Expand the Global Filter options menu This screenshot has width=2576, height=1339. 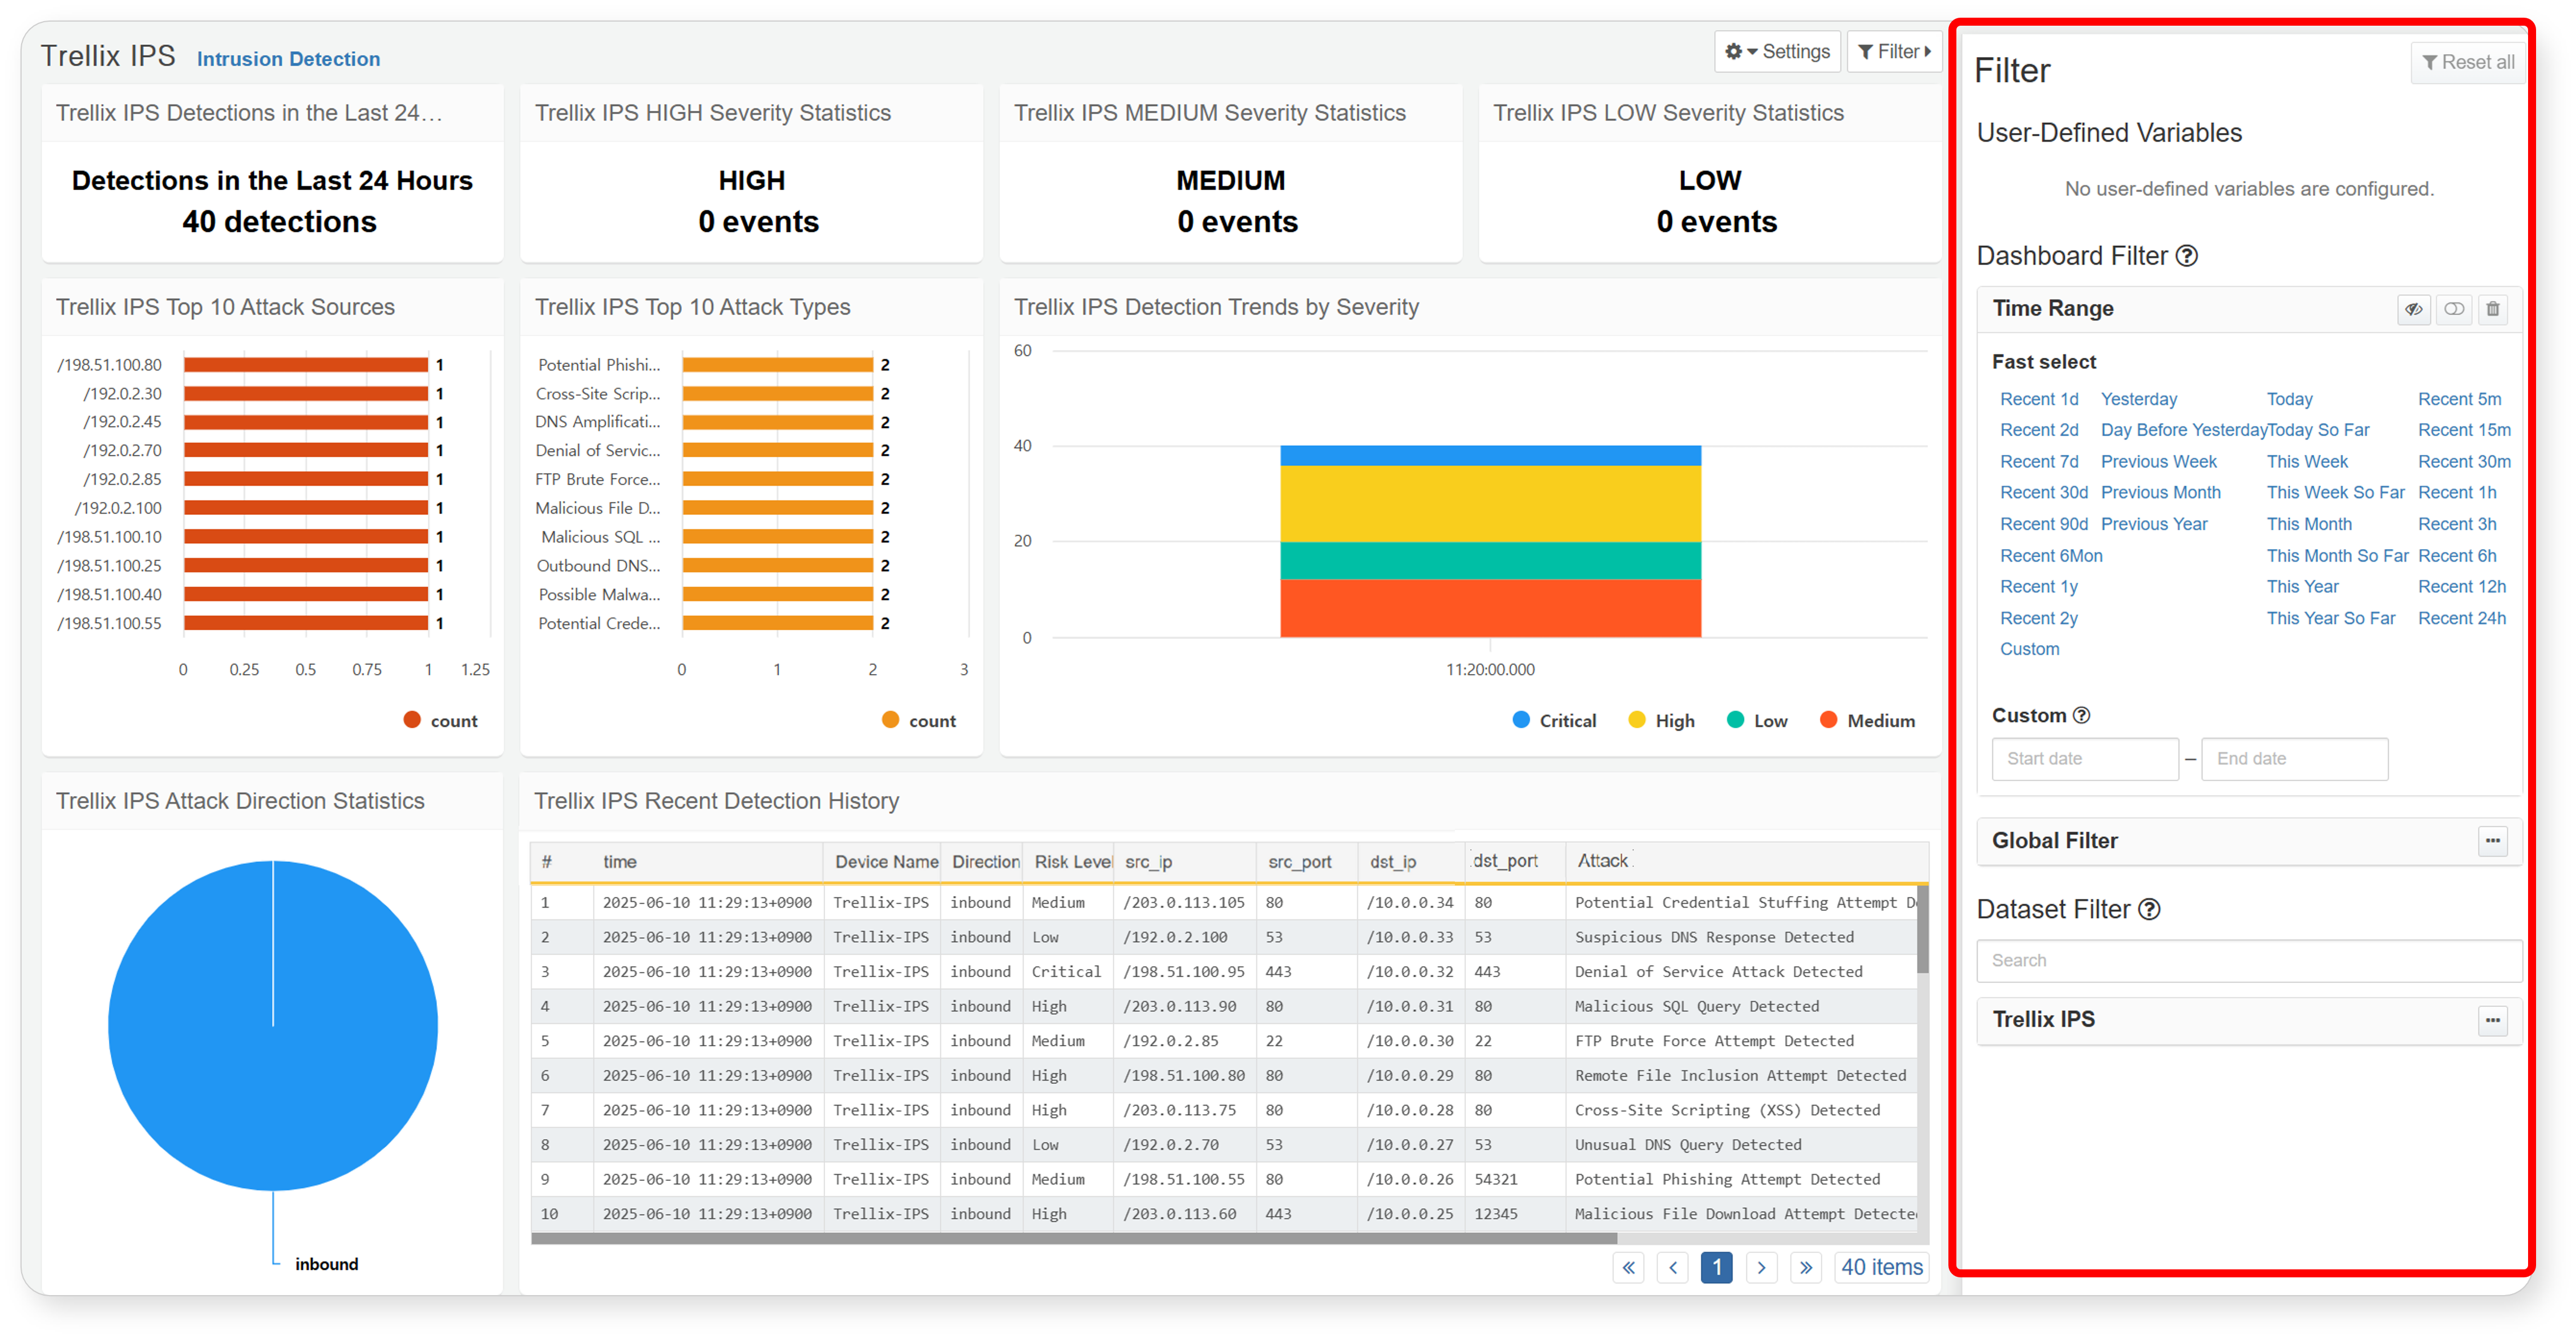[2492, 842]
